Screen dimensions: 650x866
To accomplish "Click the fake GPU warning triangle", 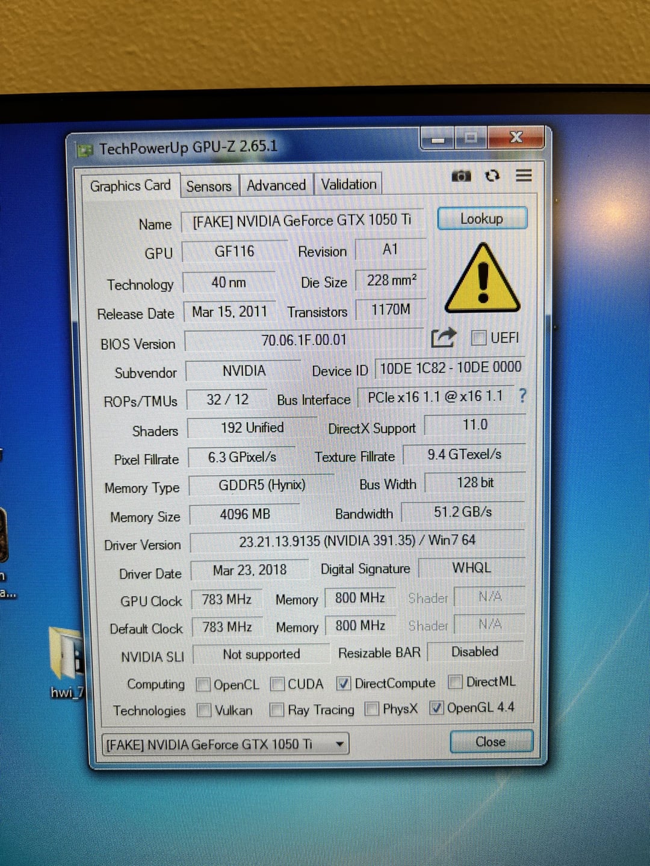I will pyautogui.click(x=482, y=277).
